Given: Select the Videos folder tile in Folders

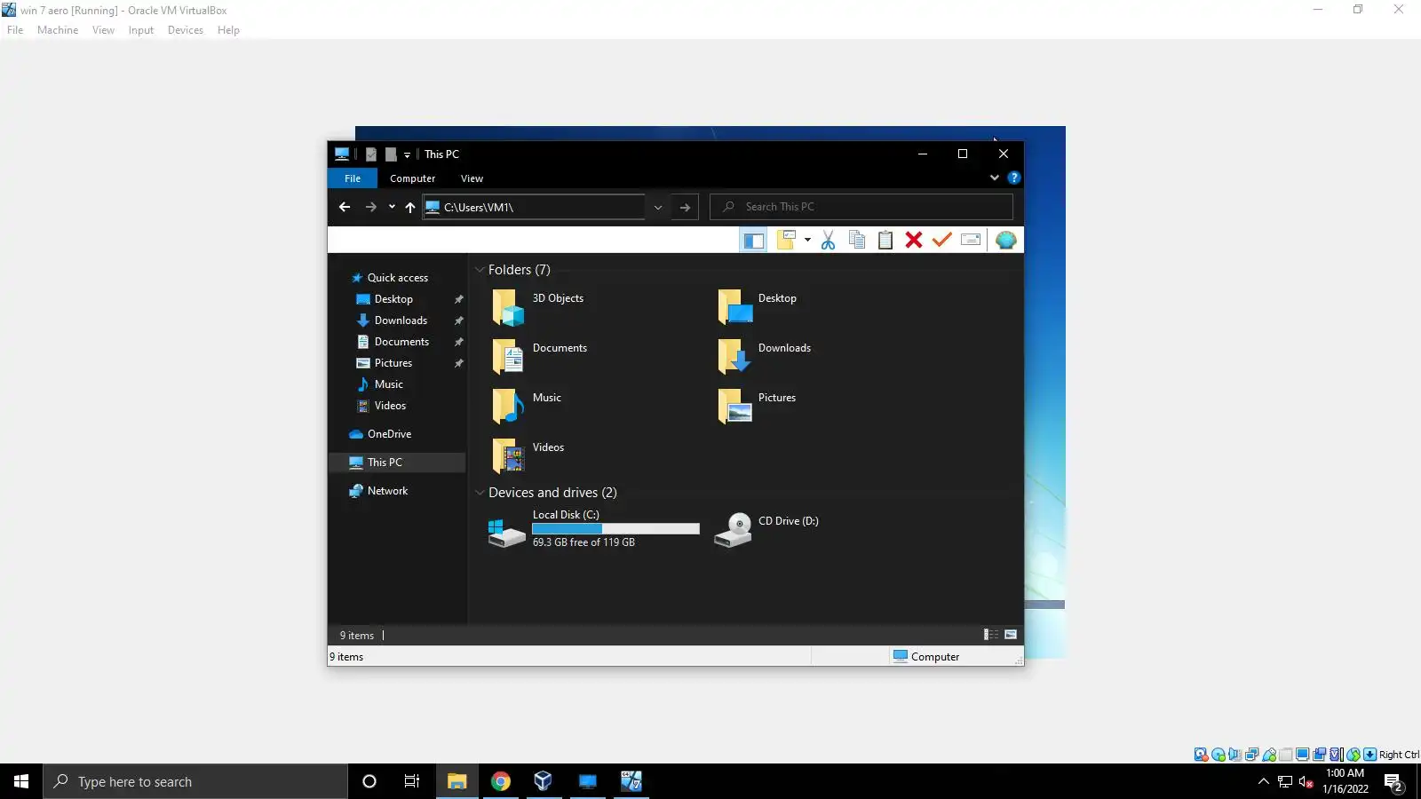Looking at the screenshot, I should [528, 456].
